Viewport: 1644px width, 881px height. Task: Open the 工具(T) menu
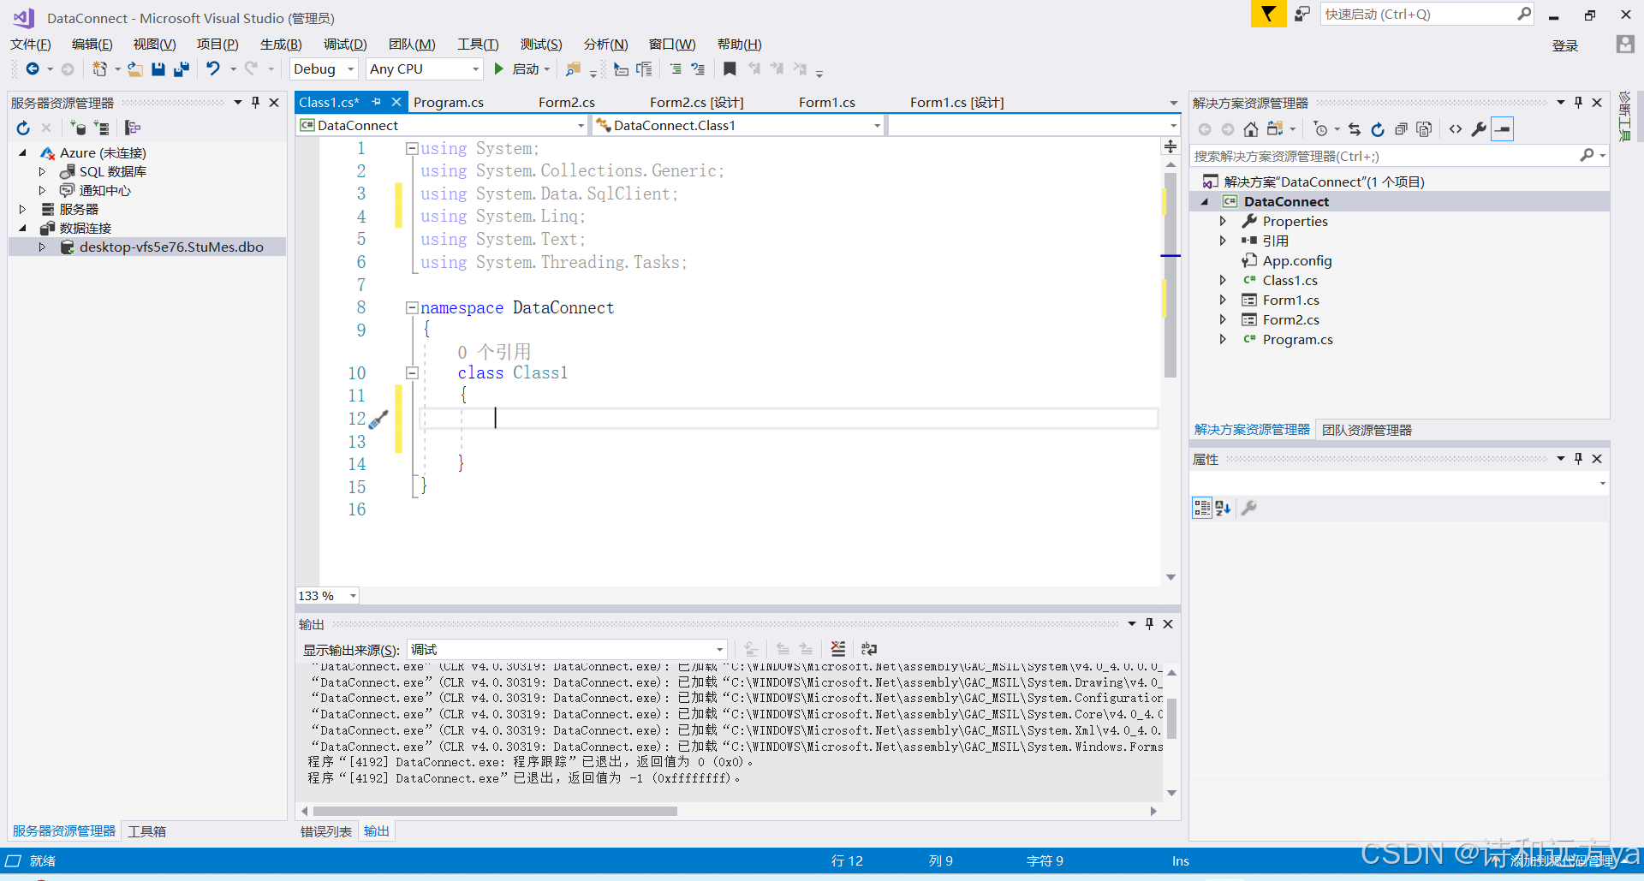click(477, 45)
